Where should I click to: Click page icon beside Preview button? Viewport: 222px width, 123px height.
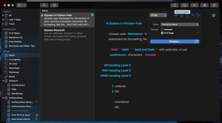coord(196,41)
